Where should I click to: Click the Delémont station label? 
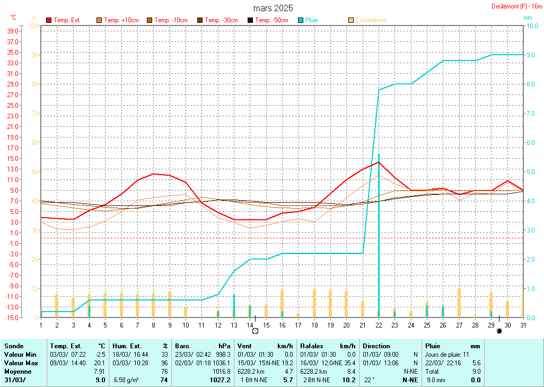[x=516, y=6]
